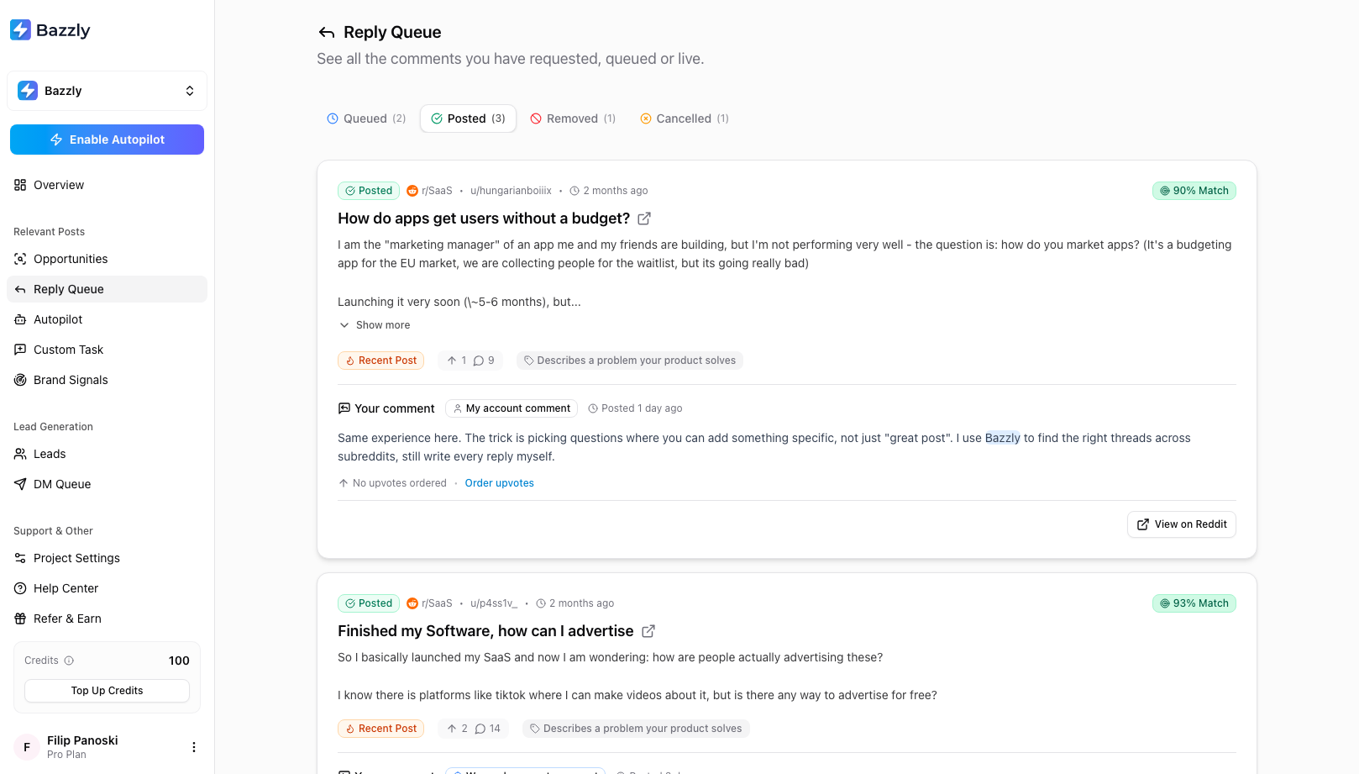Image resolution: width=1359 pixels, height=774 pixels.
Task: Click the Bazzly logo in the sidebar header
Action: (50, 30)
